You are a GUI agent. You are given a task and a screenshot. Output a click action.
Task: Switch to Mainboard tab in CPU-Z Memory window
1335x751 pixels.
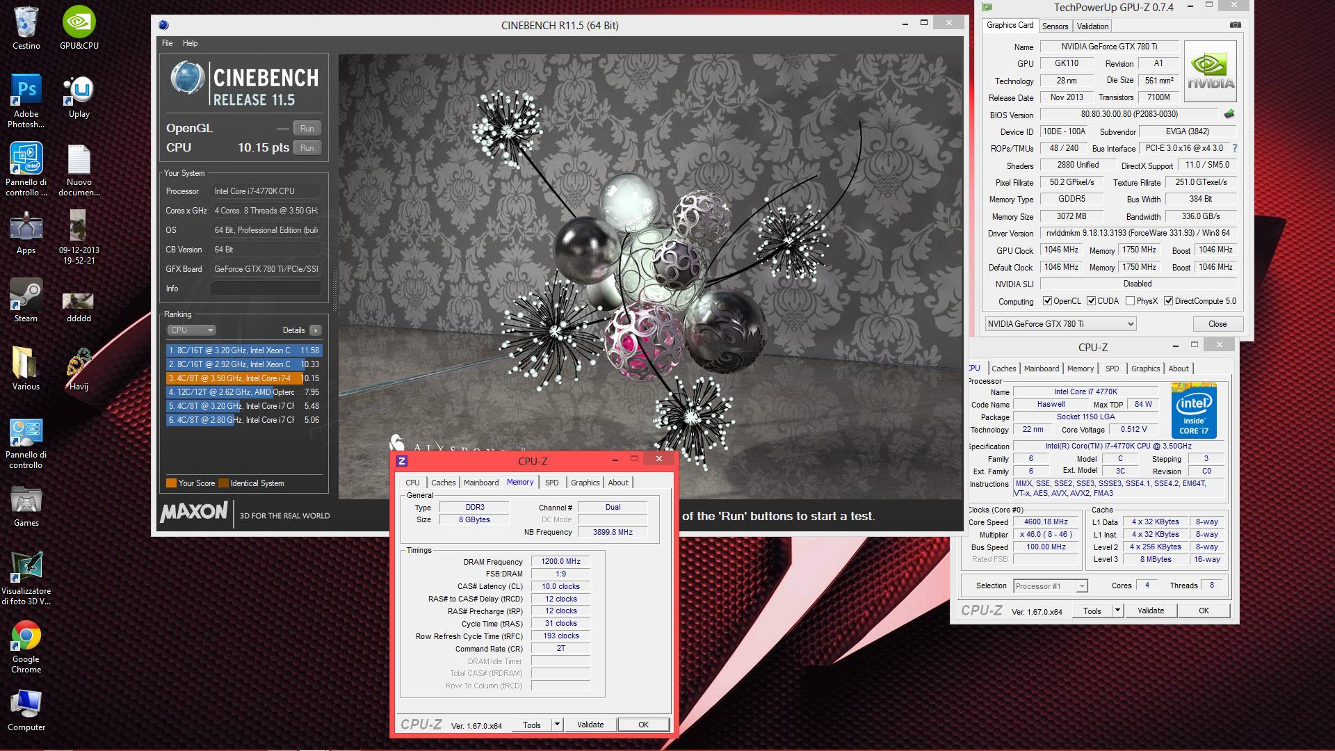[481, 483]
